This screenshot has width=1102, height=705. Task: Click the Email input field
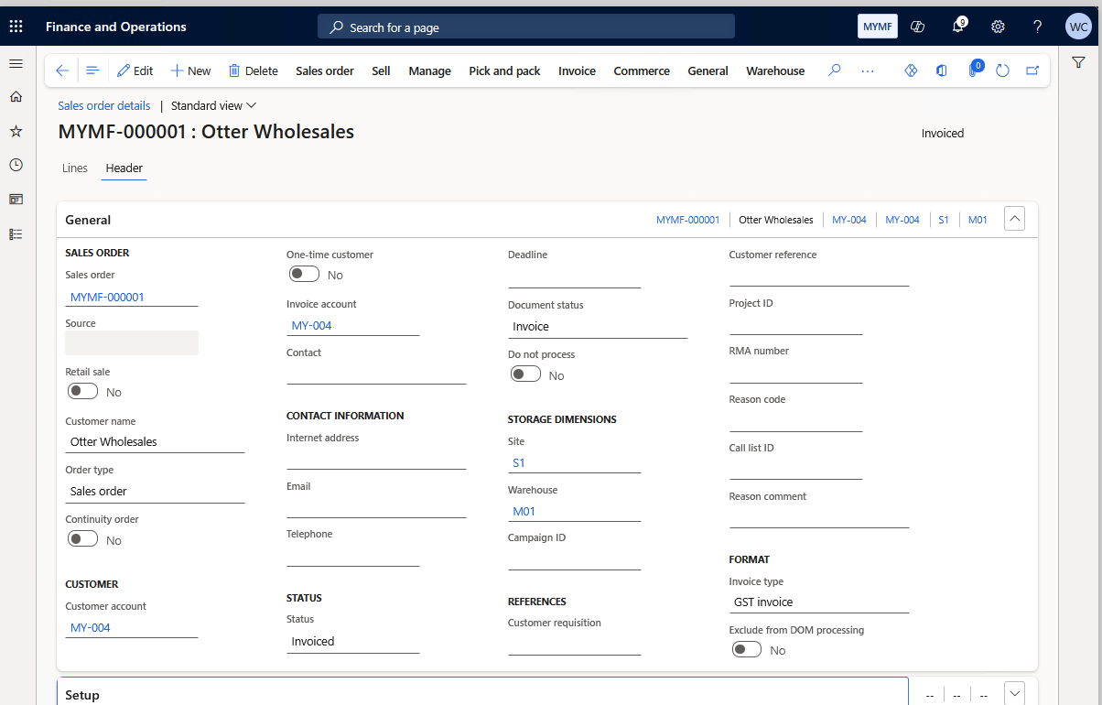pos(376,507)
